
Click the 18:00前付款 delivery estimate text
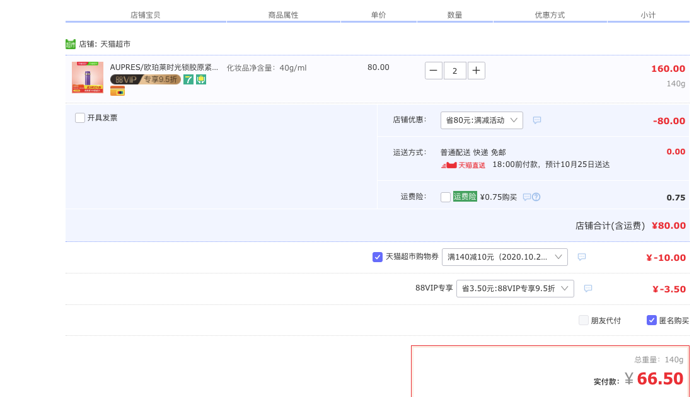point(551,164)
